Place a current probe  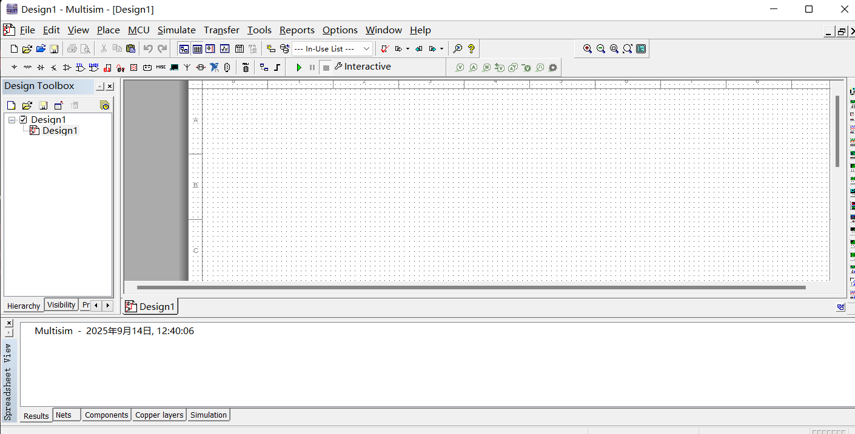point(473,67)
